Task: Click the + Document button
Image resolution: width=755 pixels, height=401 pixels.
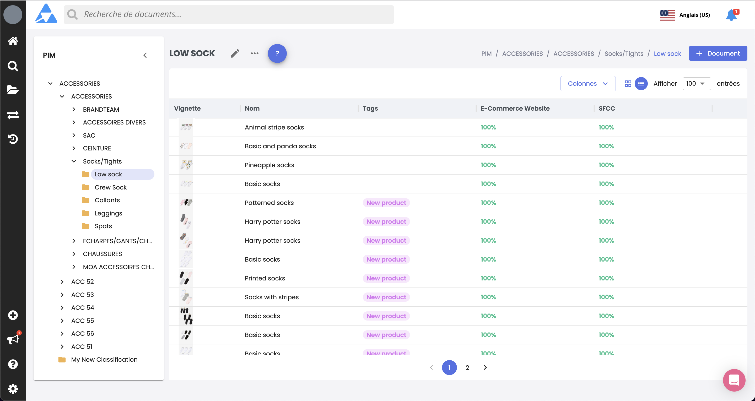Action: [x=718, y=53]
